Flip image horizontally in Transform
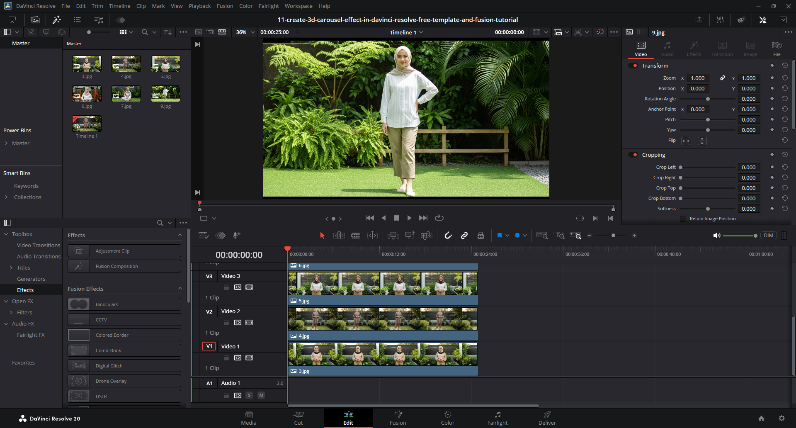This screenshot has width=796, height=428. point(686,141)
